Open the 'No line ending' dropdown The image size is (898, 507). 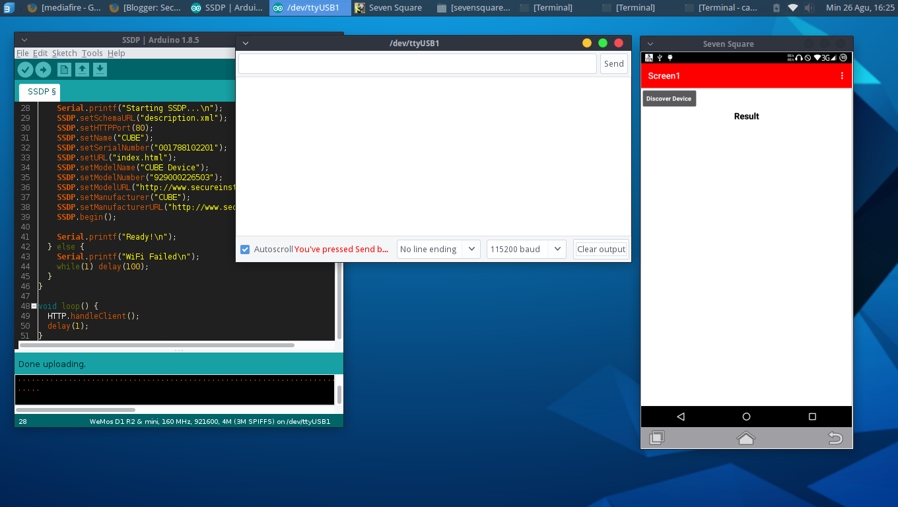pyautogui.click(x=438, y=249)
